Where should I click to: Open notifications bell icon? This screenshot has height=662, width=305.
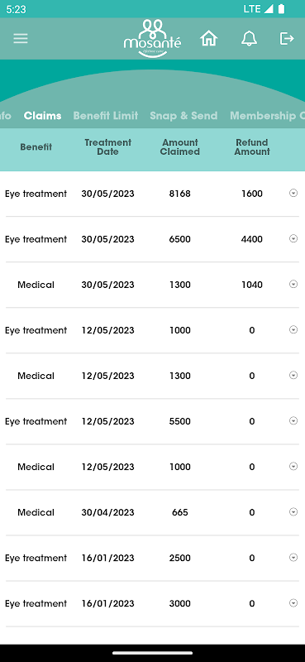click(x=249, y=39)
